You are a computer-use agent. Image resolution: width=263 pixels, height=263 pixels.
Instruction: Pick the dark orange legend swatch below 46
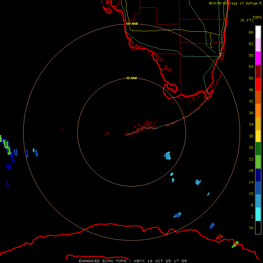258,97
